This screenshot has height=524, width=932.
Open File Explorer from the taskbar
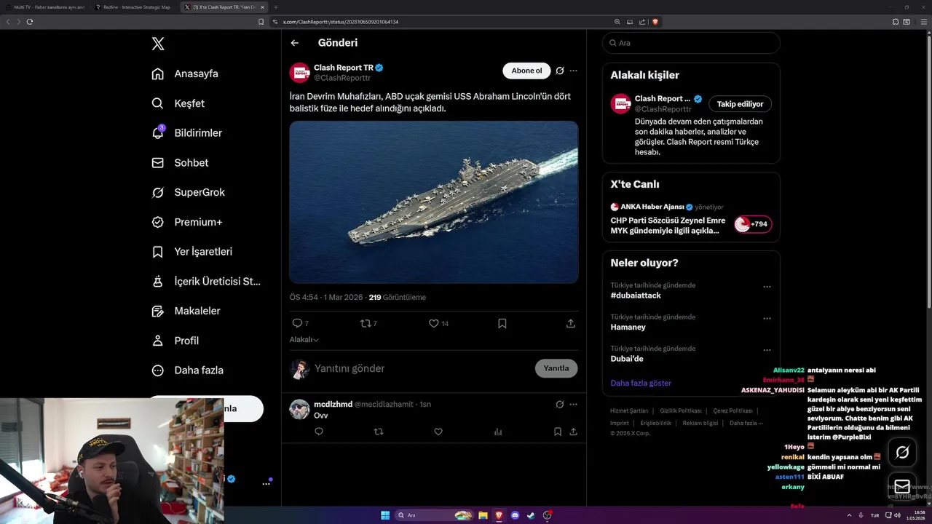click(483, 515)
